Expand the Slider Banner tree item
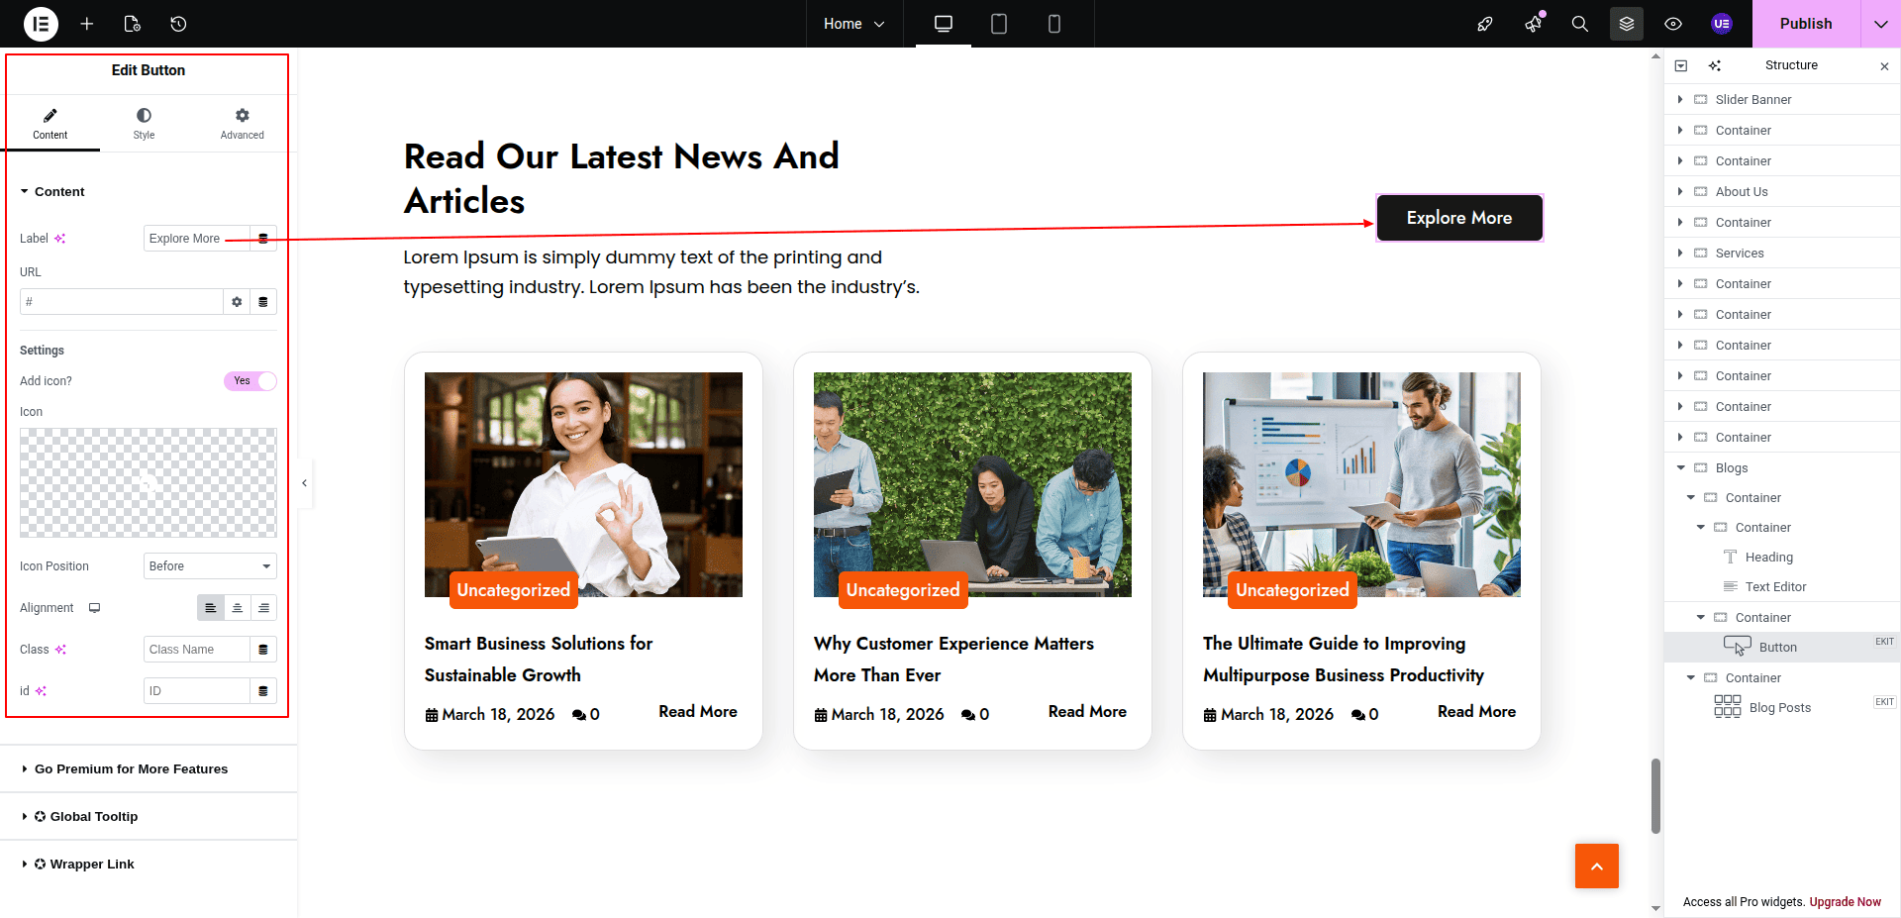 coord(1680,100)
